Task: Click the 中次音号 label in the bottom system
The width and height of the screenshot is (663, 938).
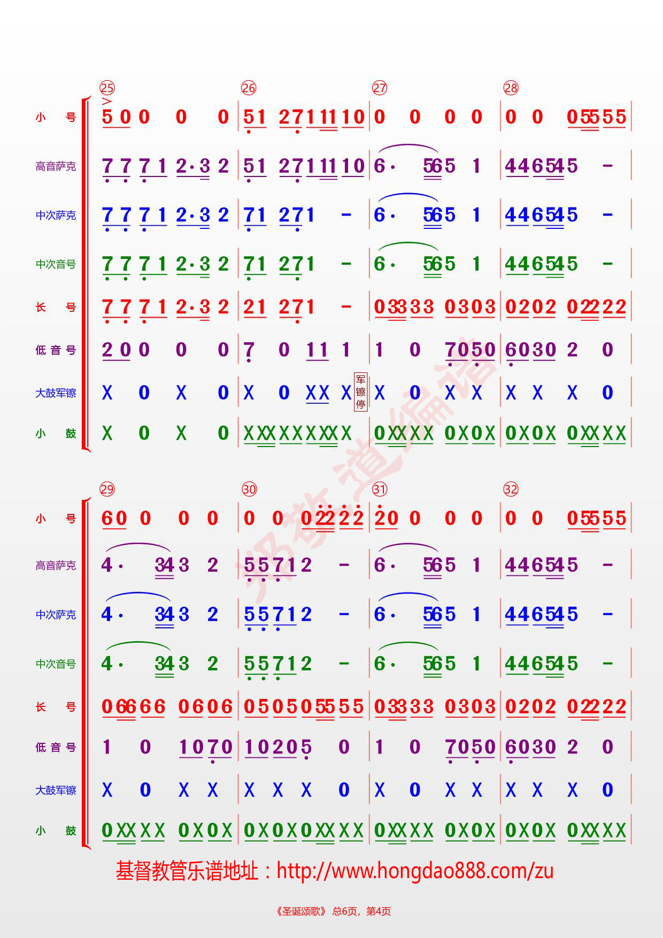Action: tap(56, 664)
